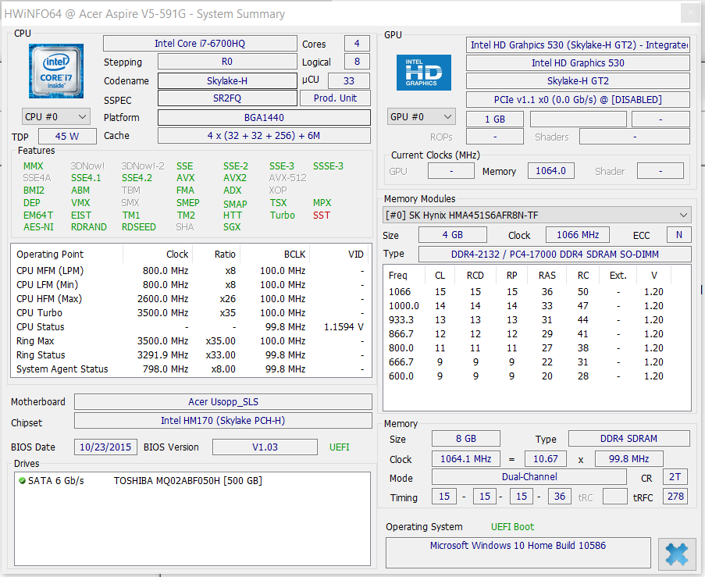
Task: Click the PCIe v1.1 x0 DISABLED field
Action: pyautogui.click(x=578, y=100)
